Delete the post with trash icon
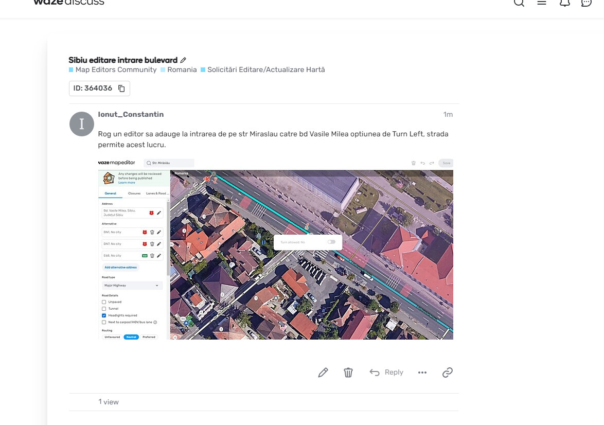 348,373
